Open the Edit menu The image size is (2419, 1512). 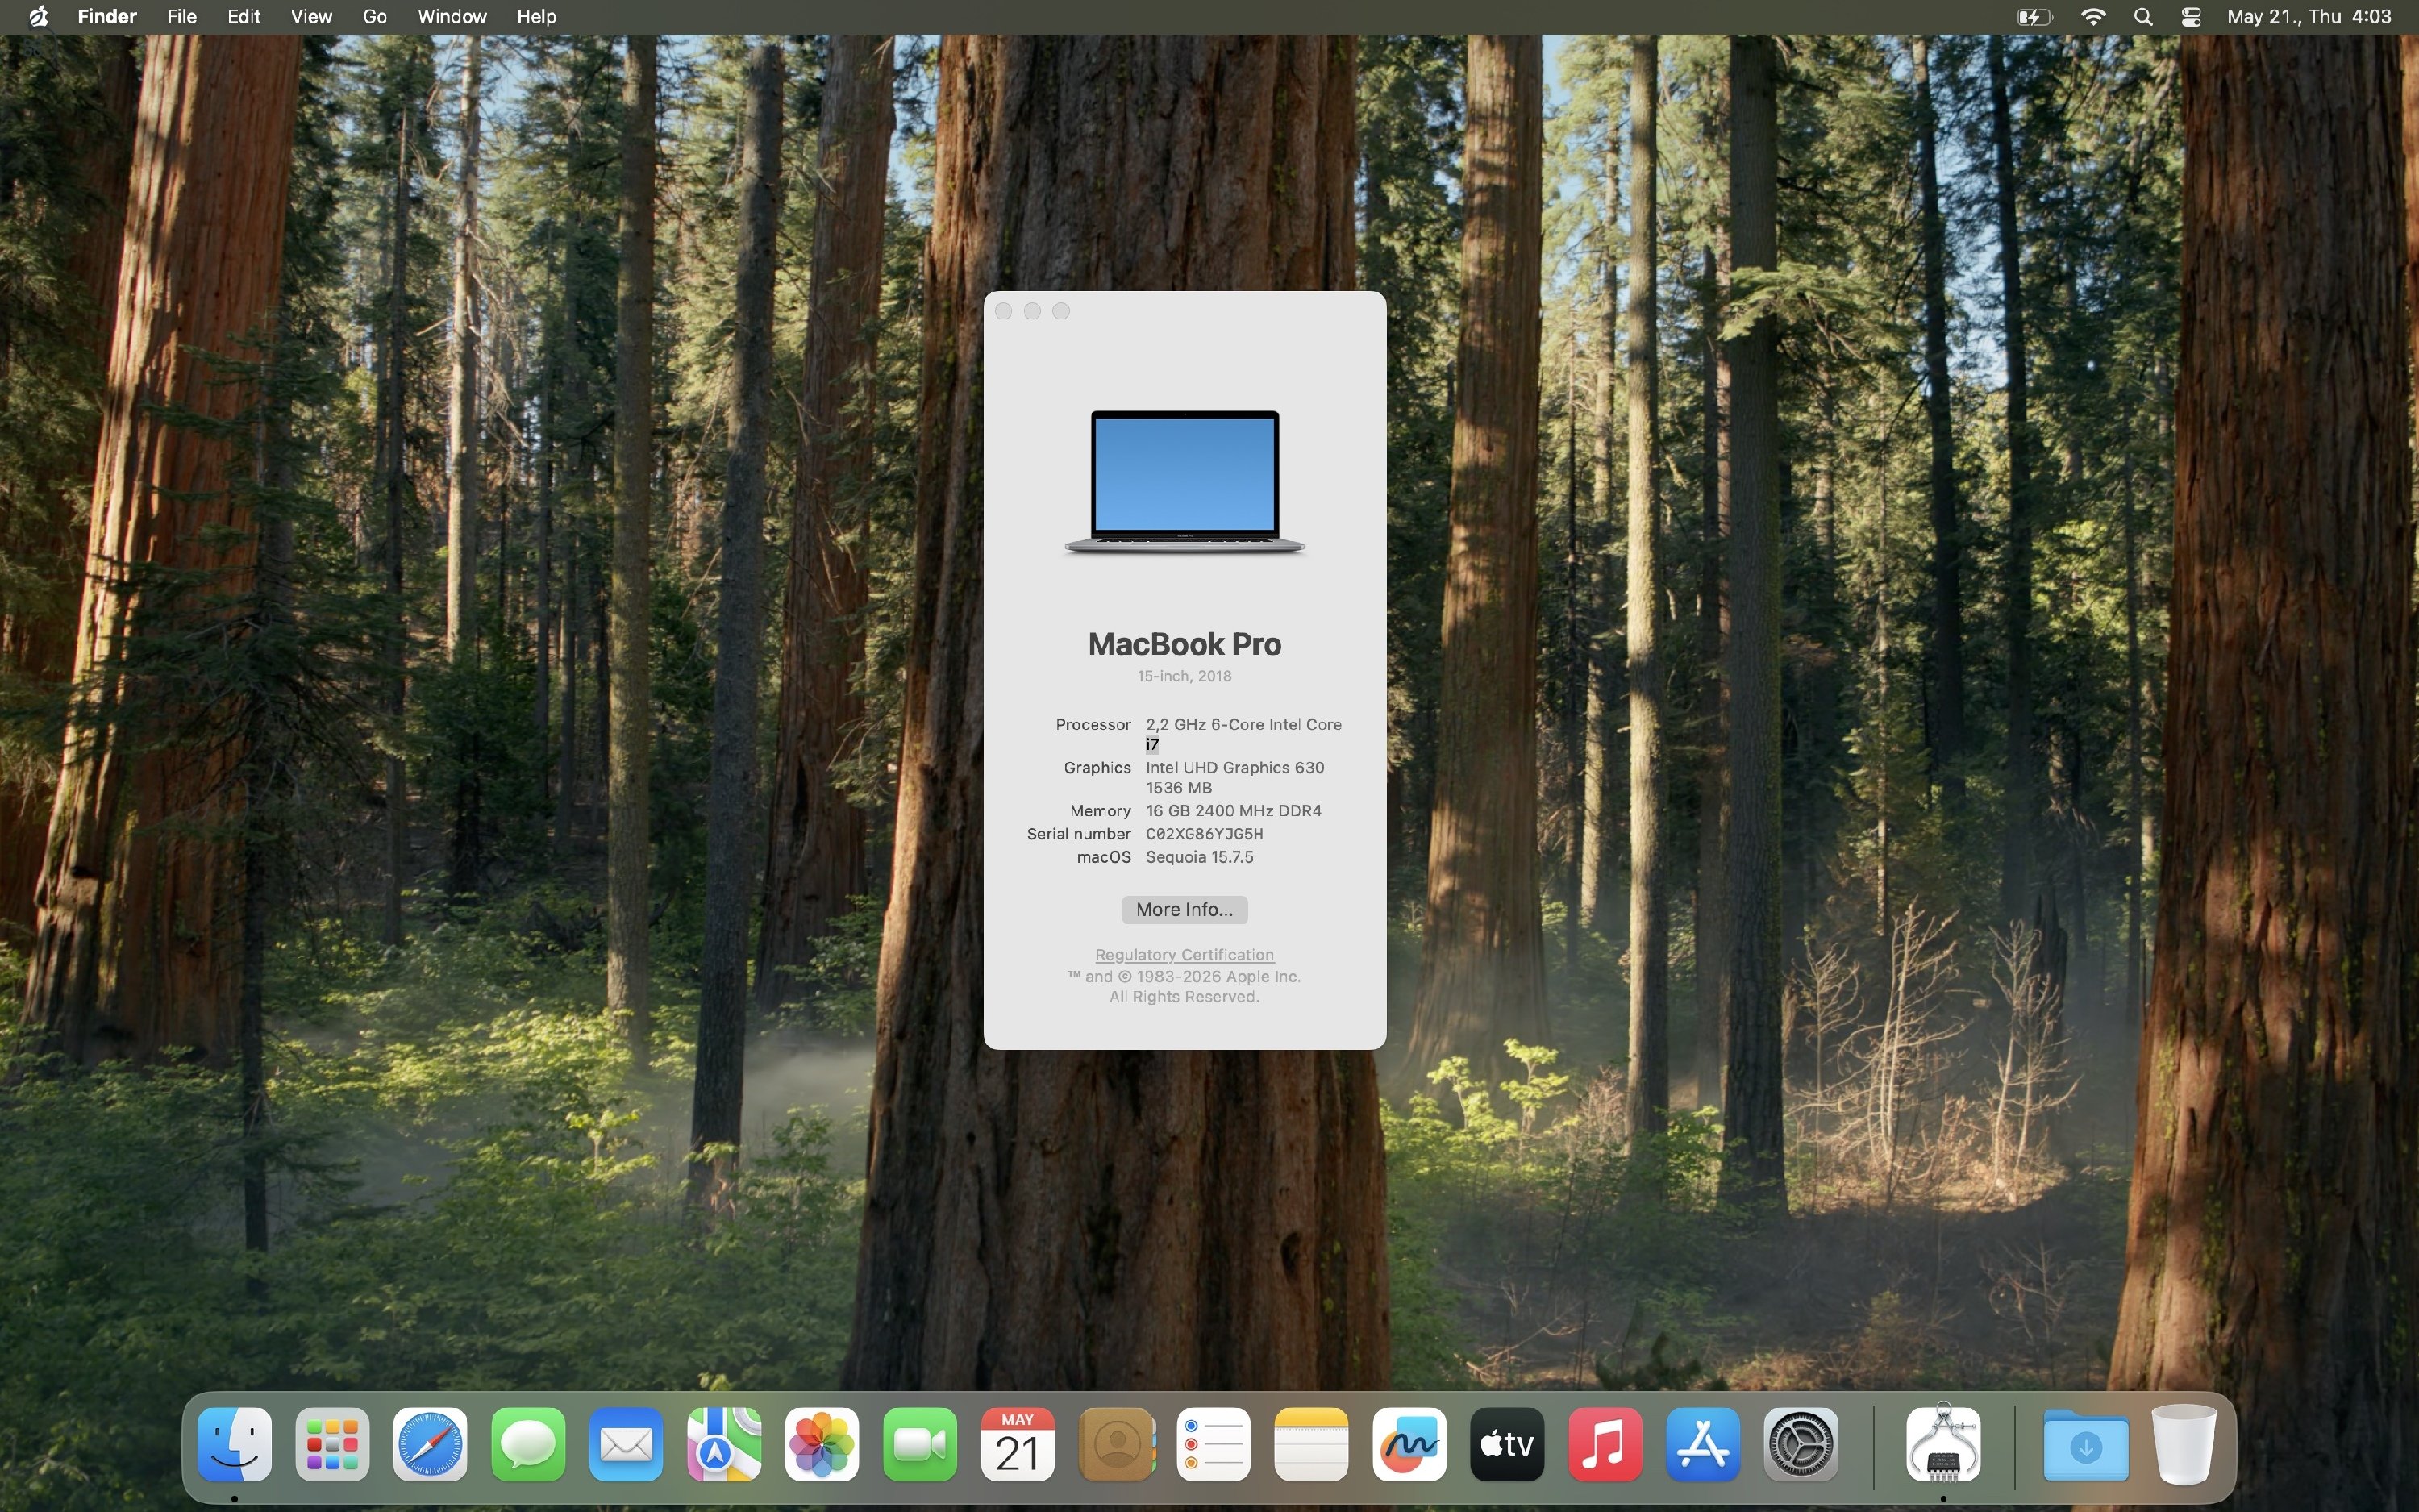(x=244, y=17)
